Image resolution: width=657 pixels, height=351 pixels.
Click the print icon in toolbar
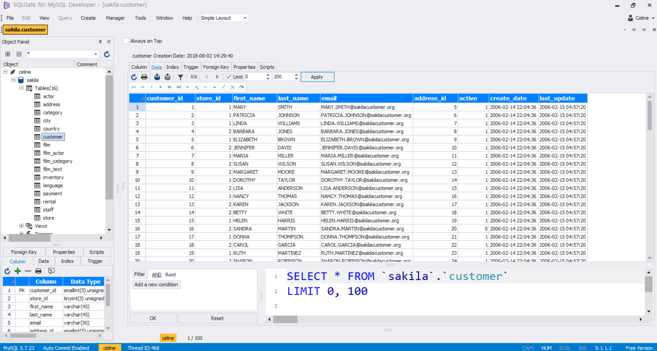(144, 76)
